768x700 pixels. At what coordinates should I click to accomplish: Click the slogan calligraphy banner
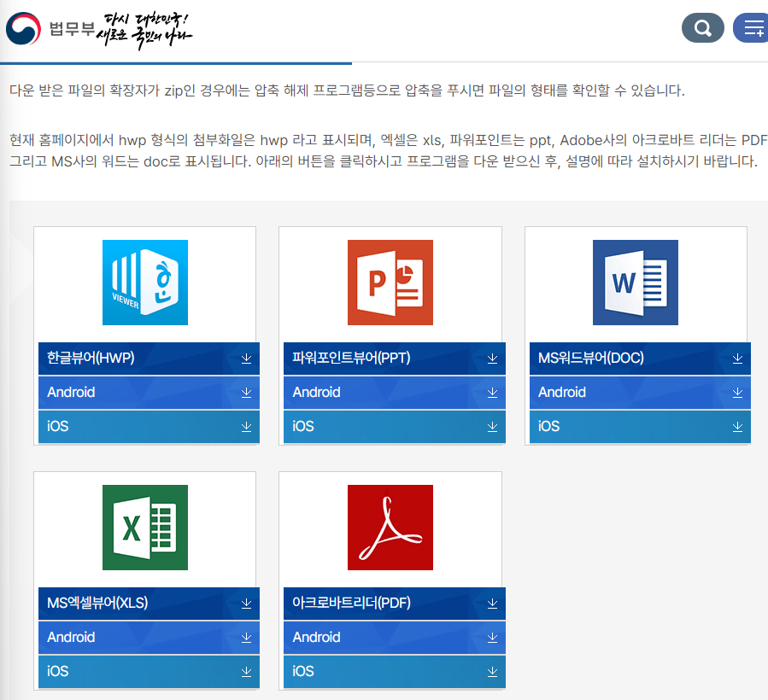click(x=144, y=31)
